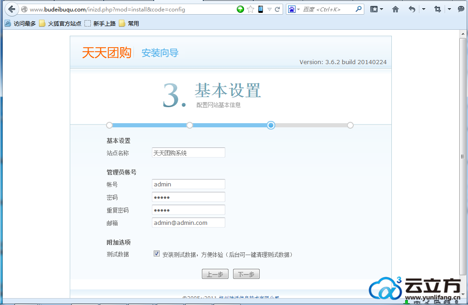Click the globe site identity icon

[24, 10]
